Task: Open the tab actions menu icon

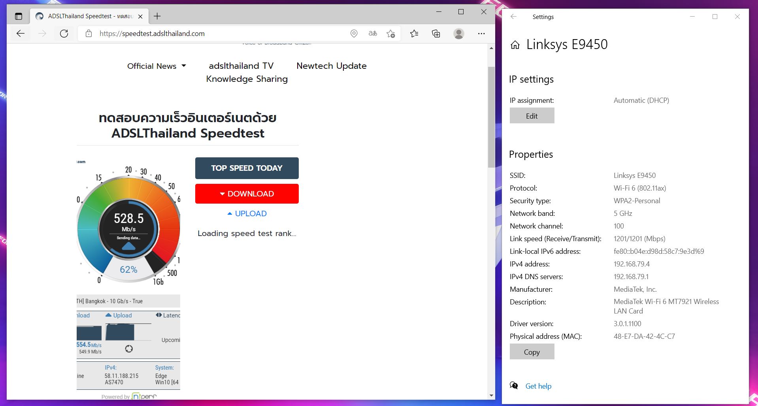Action: tap(19, 16)
